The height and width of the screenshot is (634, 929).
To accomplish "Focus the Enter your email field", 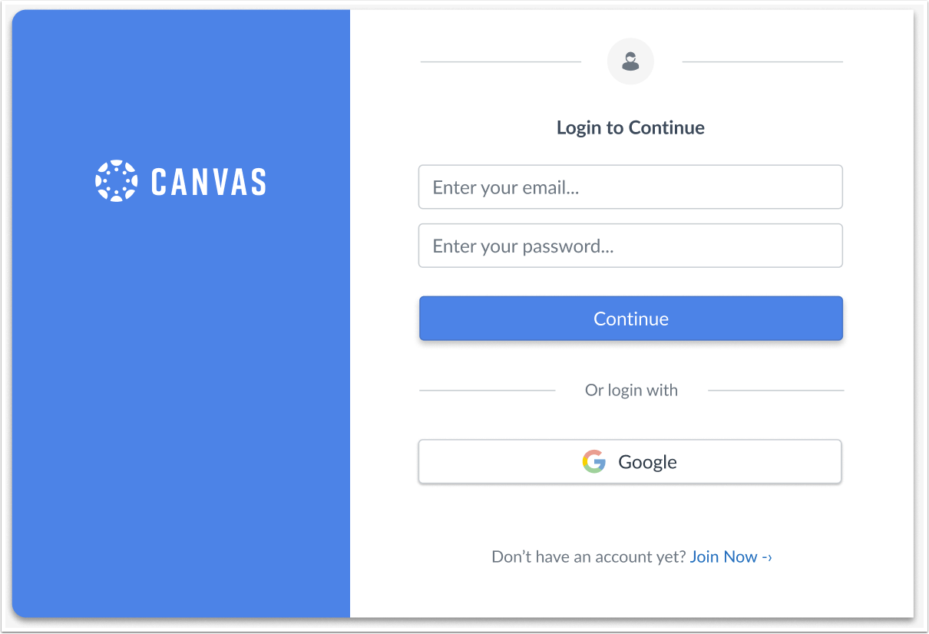I will (630, 187).
